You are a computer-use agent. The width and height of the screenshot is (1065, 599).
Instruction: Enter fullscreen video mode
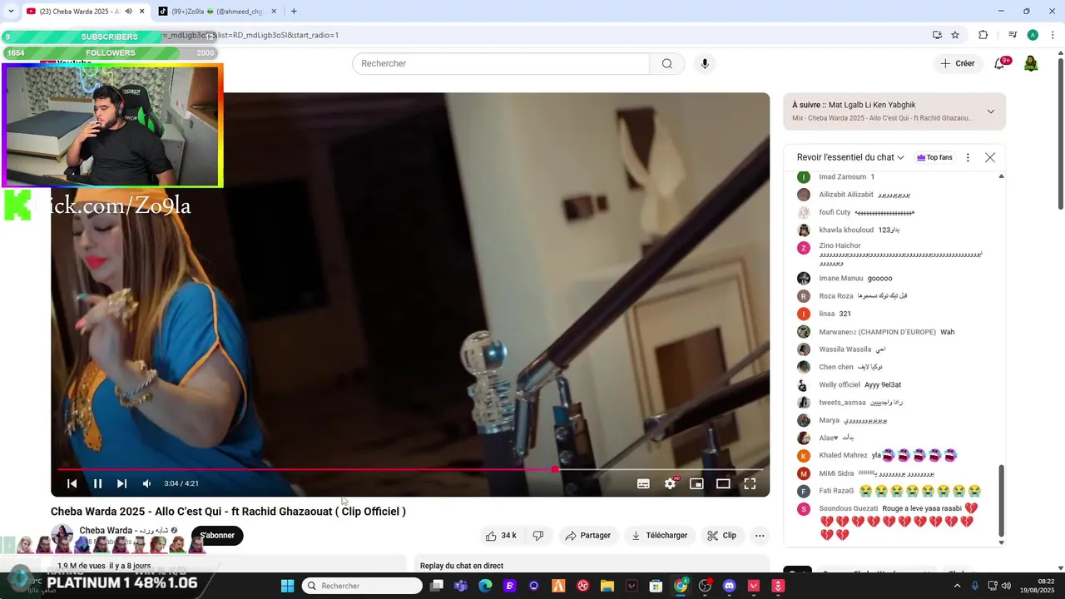coord(750,483)
